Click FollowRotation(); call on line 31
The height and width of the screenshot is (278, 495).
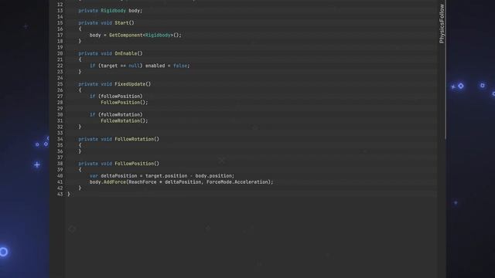click(125, 120)
